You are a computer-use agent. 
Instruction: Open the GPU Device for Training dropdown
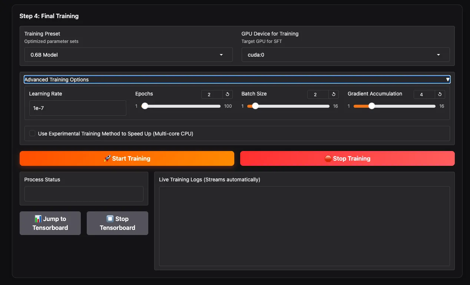click(x=345, y=55)
